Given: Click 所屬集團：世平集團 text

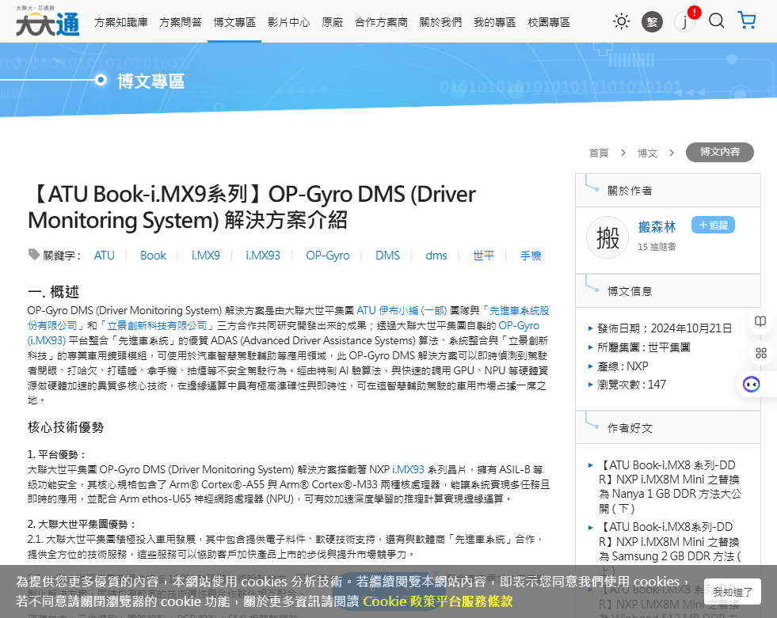Looking at the screenshot, I should click(644, 347).
